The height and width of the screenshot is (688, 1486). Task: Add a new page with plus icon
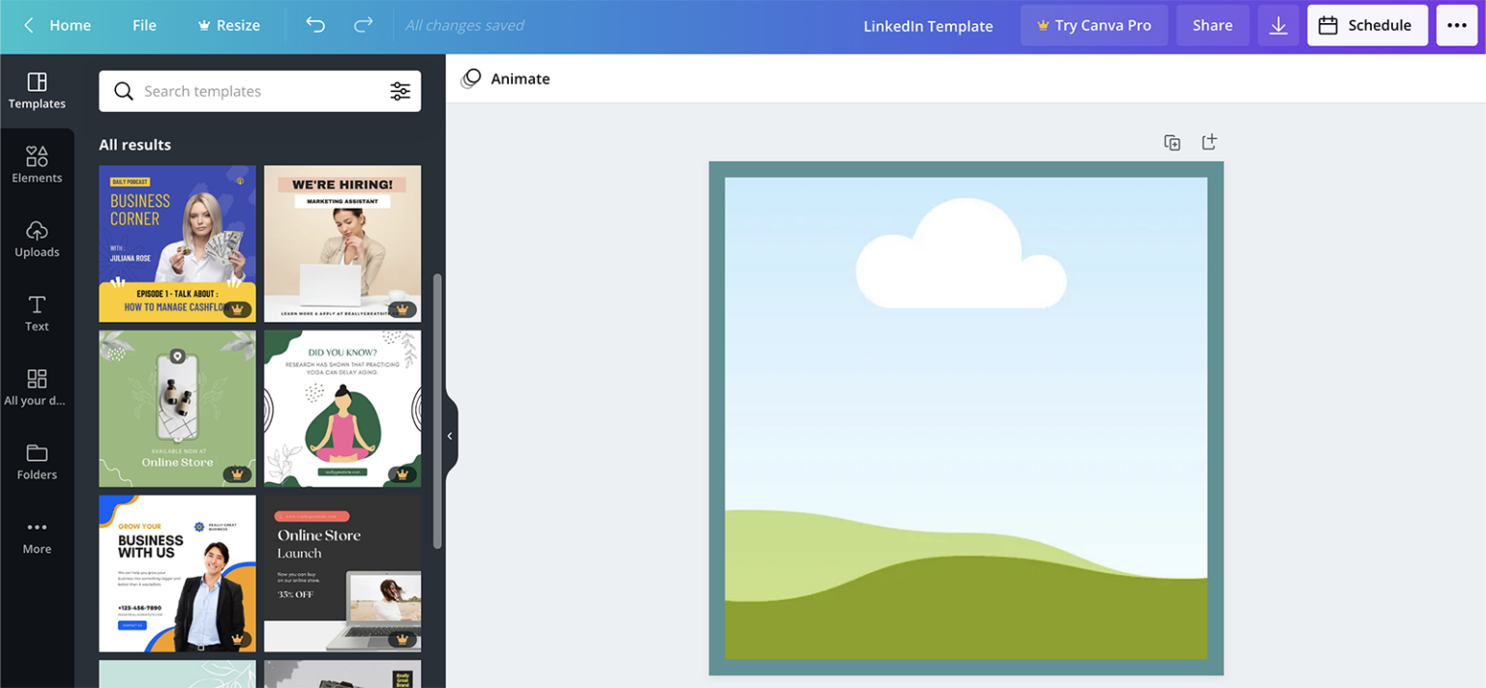(x=1208, y=142)
